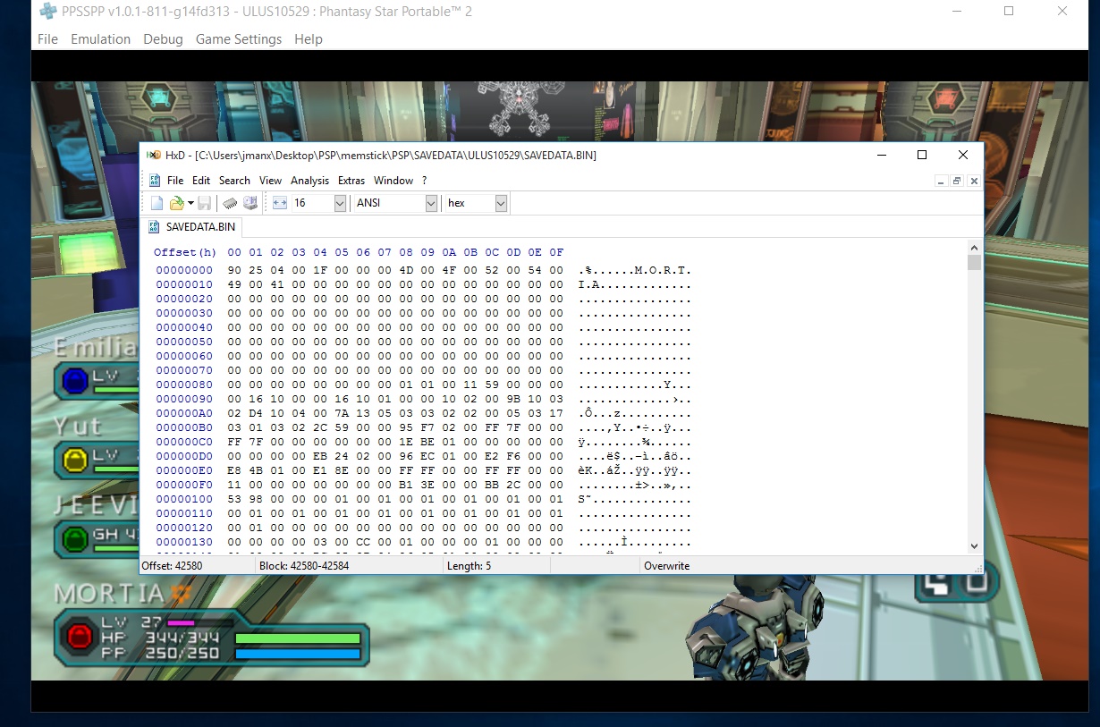Open the bytes per row dropdown showing 16

[340, 203]
